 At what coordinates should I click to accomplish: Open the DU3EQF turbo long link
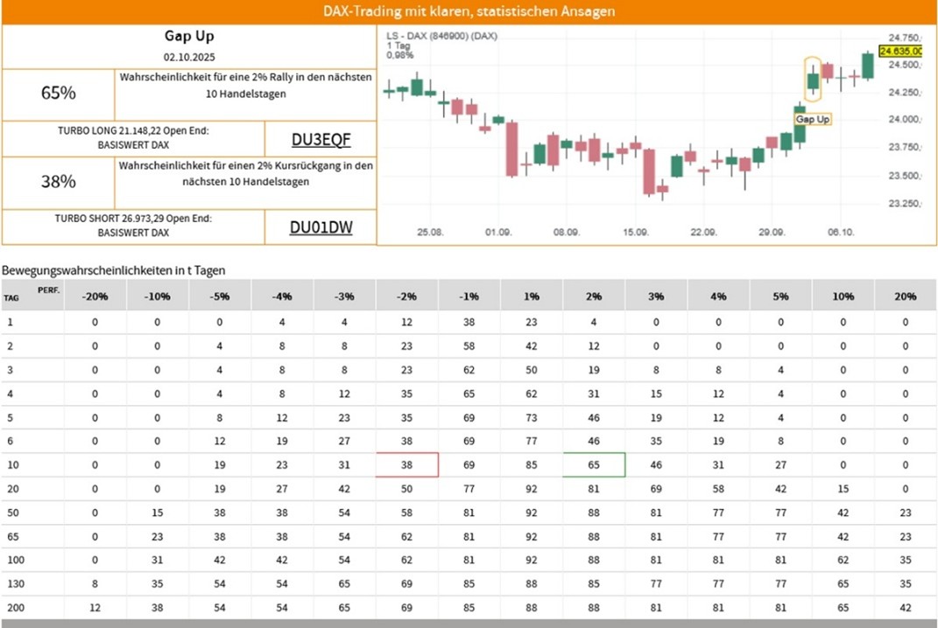pos(321,139)
